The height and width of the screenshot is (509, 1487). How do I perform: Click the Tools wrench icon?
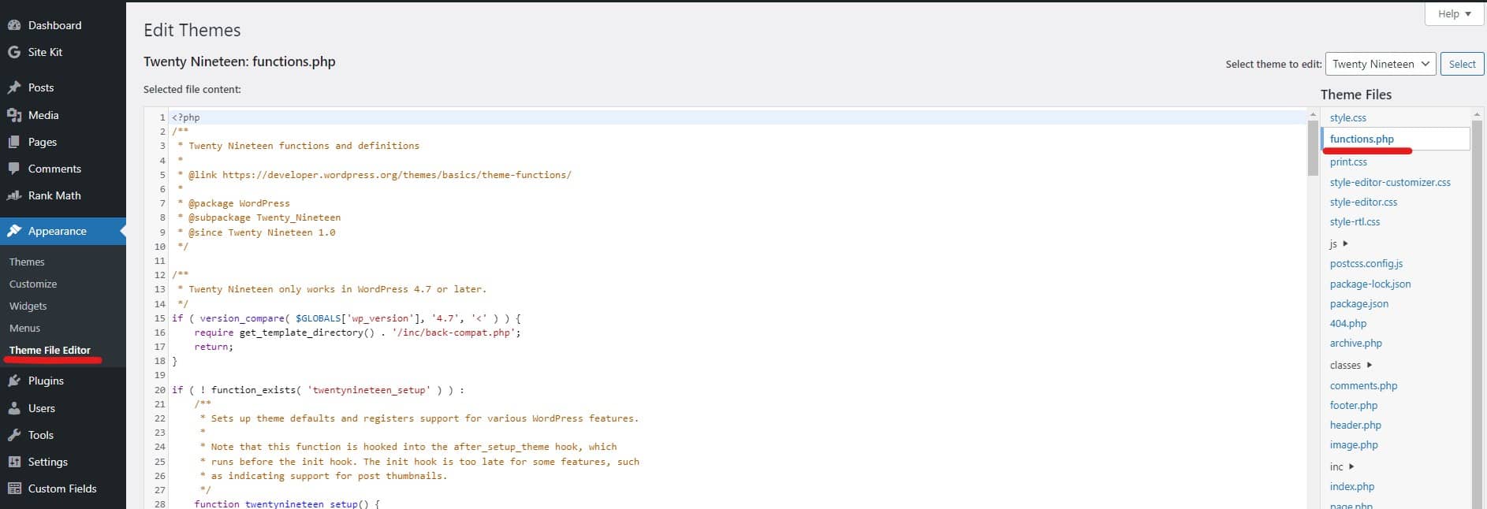point(14,435)
